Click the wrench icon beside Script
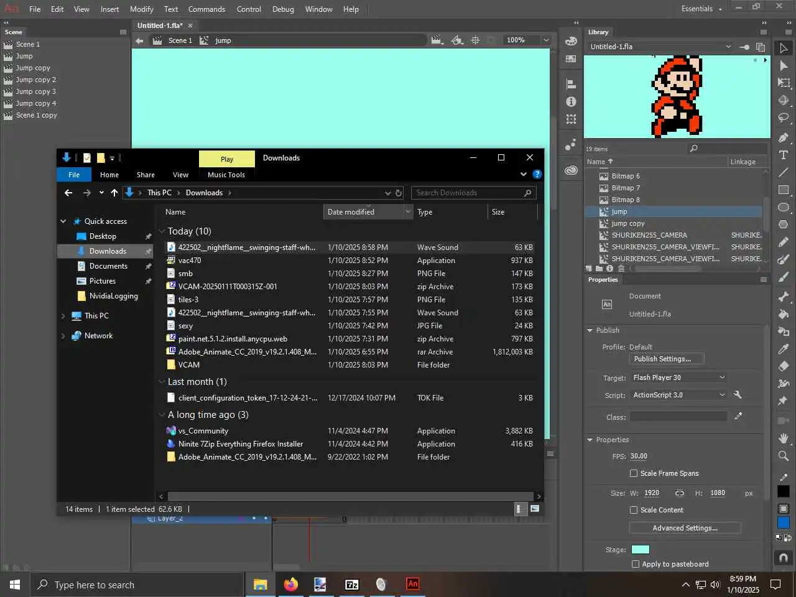Screen dimensions: 796x597 (738, 395)
